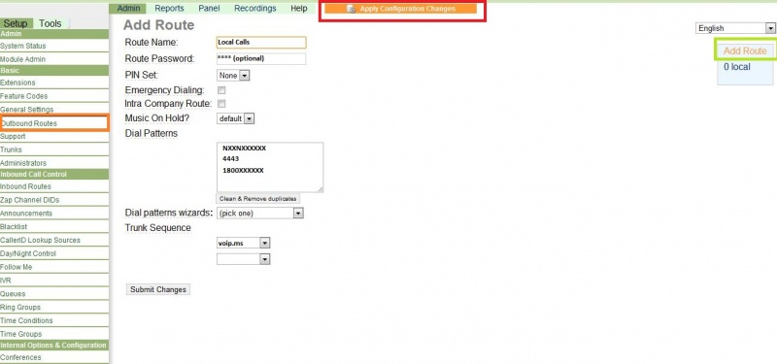Open the Administrators page
This screenshot has width=777, height=364.
pyautogui.click(x=54, y=163)
